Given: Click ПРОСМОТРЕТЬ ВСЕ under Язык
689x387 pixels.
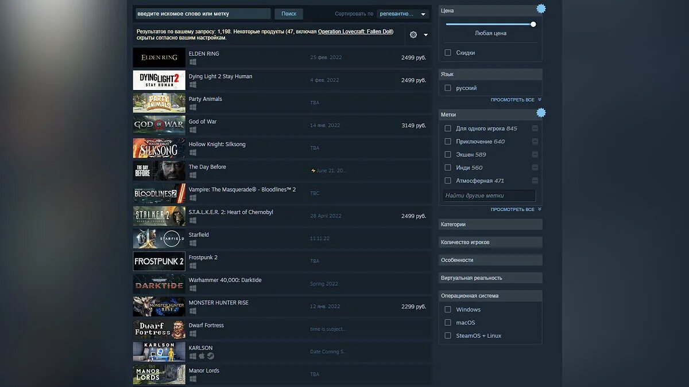Looking at the screenshot, I should point(516,100).
